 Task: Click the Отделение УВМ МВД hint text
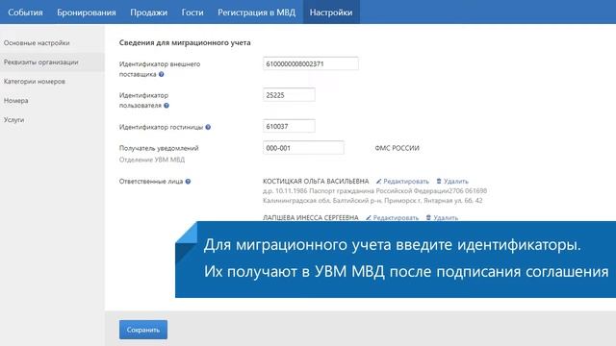pos(152,160)
